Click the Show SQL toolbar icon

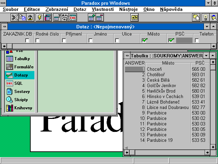[x=73, y=17]
